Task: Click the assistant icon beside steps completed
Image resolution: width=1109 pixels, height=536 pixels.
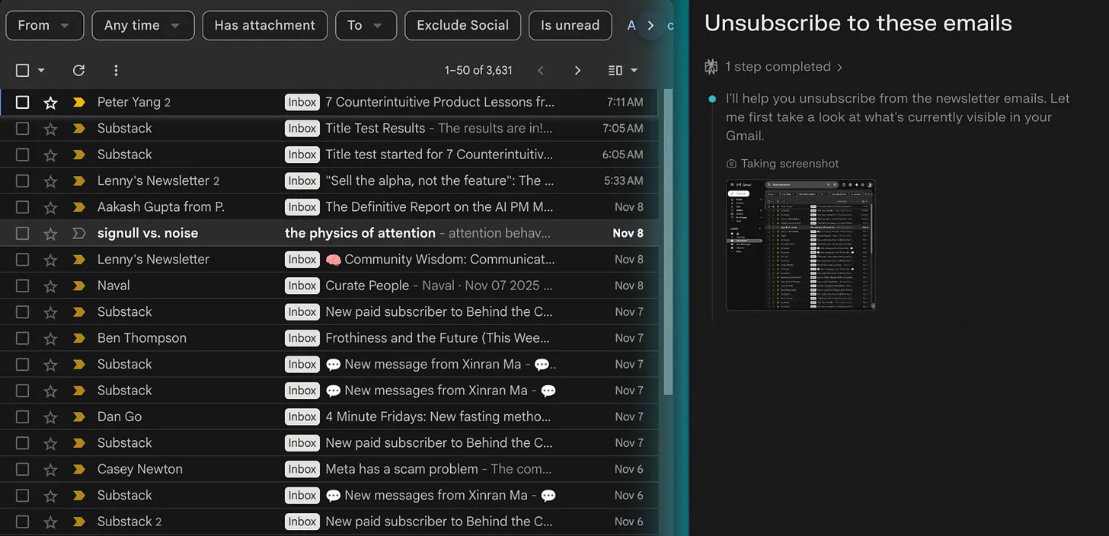Action: 711,67
